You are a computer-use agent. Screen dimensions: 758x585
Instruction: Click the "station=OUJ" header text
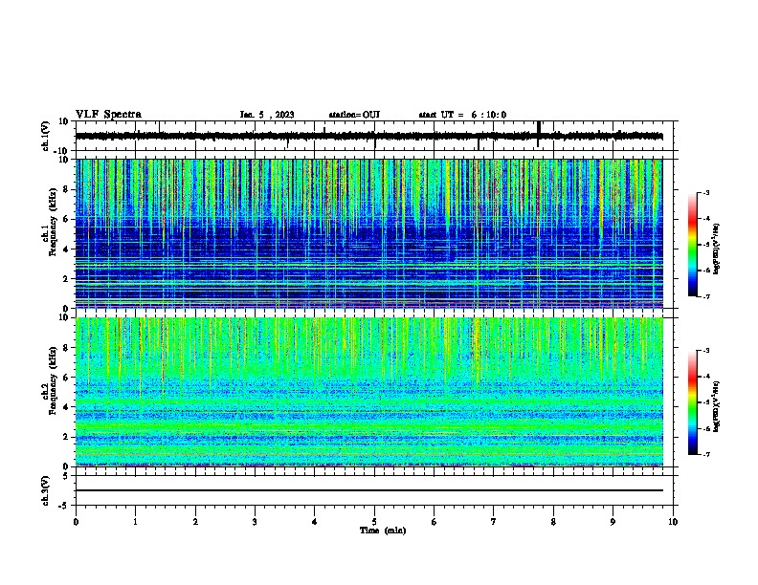pos(354,115)
